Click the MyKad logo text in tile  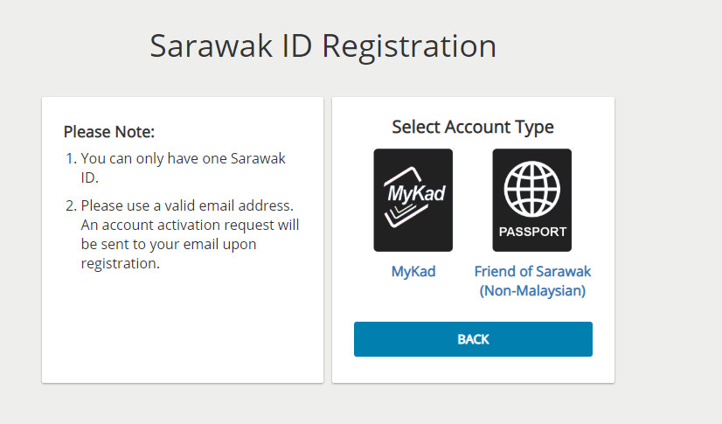416,192
